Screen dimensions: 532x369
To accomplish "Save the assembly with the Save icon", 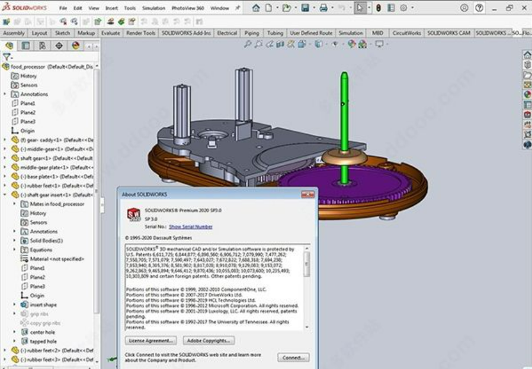I will tap(305, 8).
